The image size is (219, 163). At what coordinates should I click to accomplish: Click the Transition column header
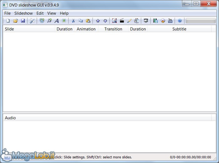point(113,29)
